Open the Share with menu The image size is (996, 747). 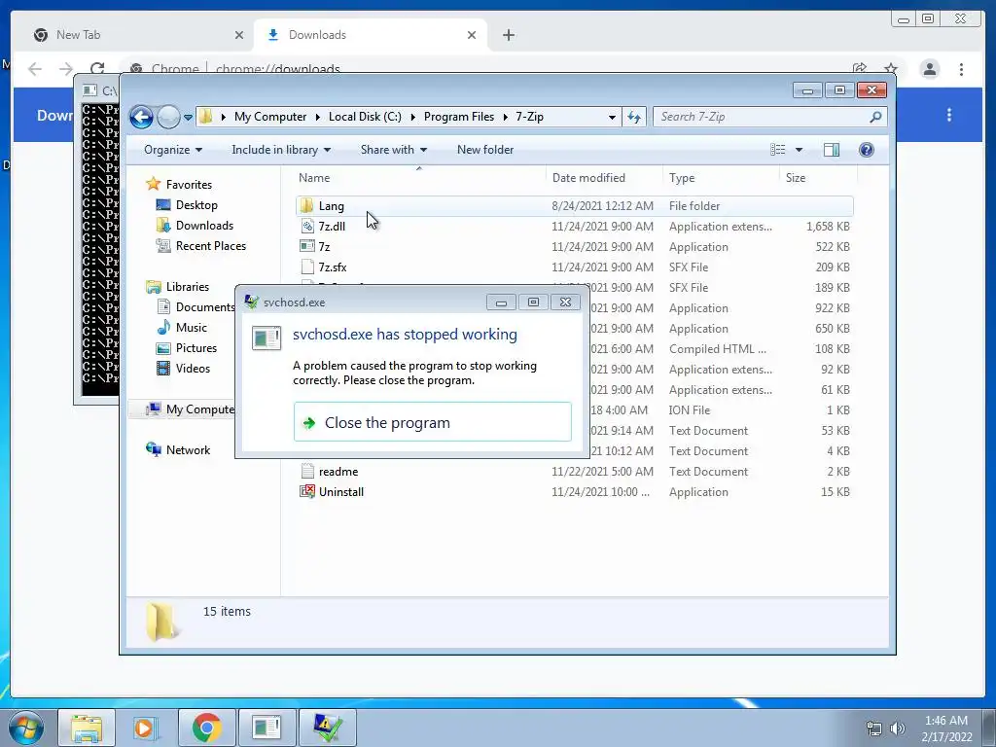394,150
